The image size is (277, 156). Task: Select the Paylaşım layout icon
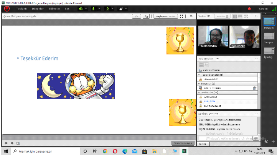[269, 22]
